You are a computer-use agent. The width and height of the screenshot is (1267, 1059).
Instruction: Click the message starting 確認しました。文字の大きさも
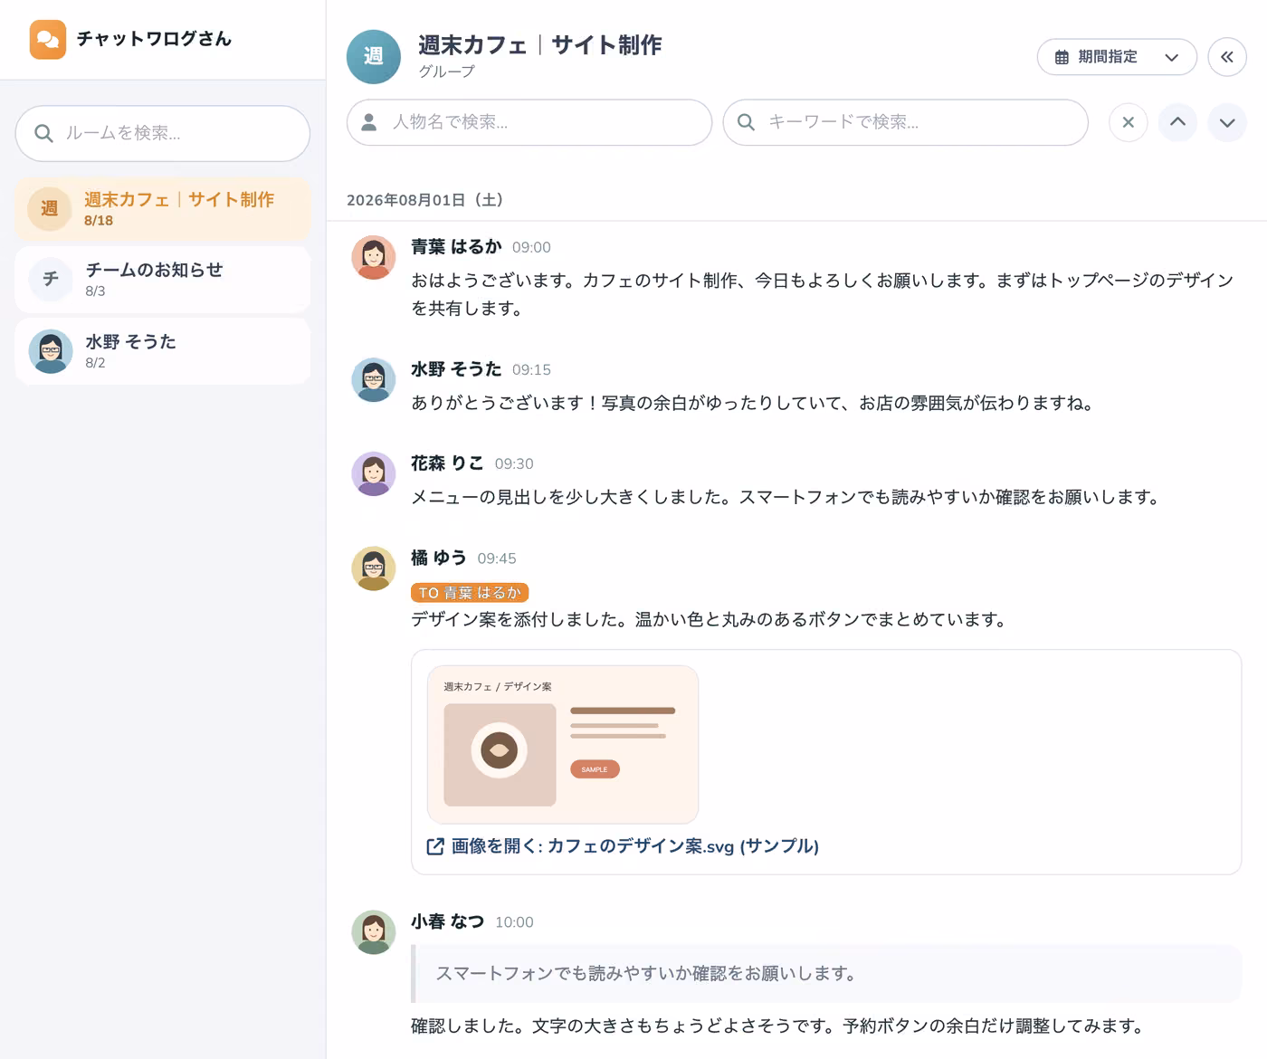coord(778,1026)
